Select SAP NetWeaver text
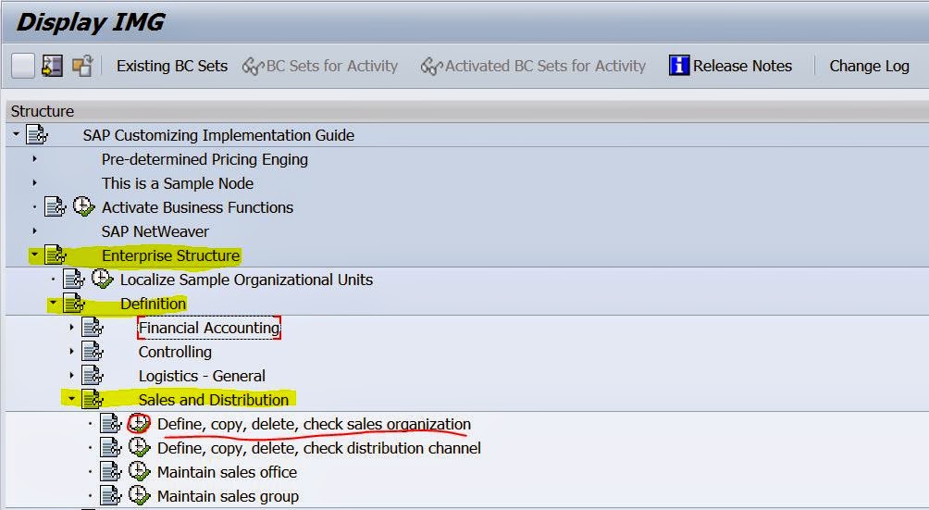The image size is (929, 510). coord(155,231)
